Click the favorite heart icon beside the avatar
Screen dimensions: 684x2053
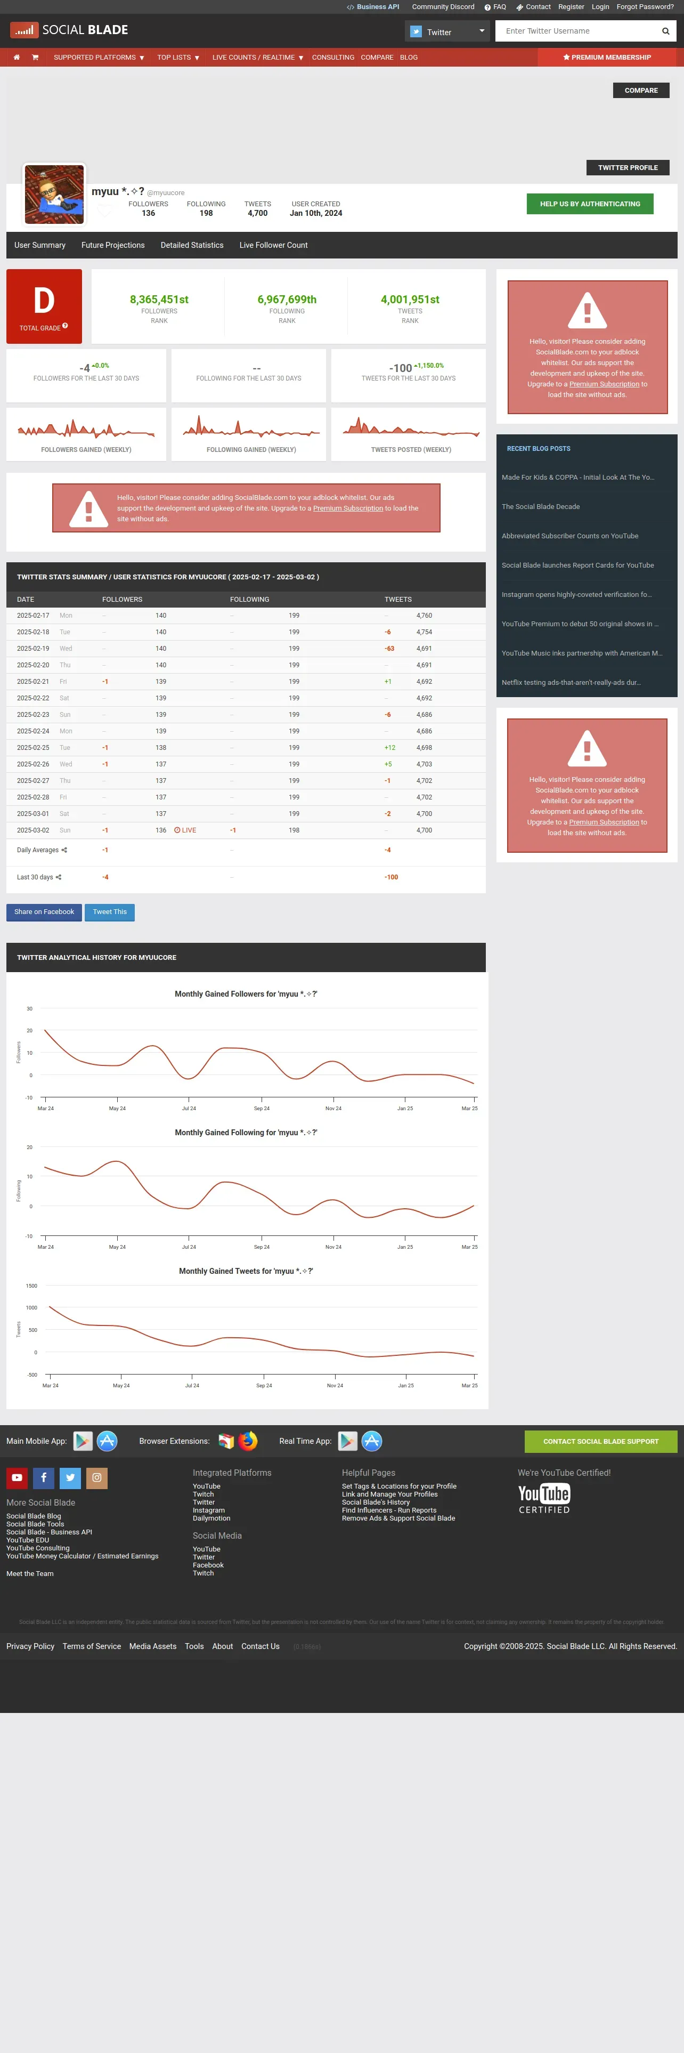[x=104, y=211]
